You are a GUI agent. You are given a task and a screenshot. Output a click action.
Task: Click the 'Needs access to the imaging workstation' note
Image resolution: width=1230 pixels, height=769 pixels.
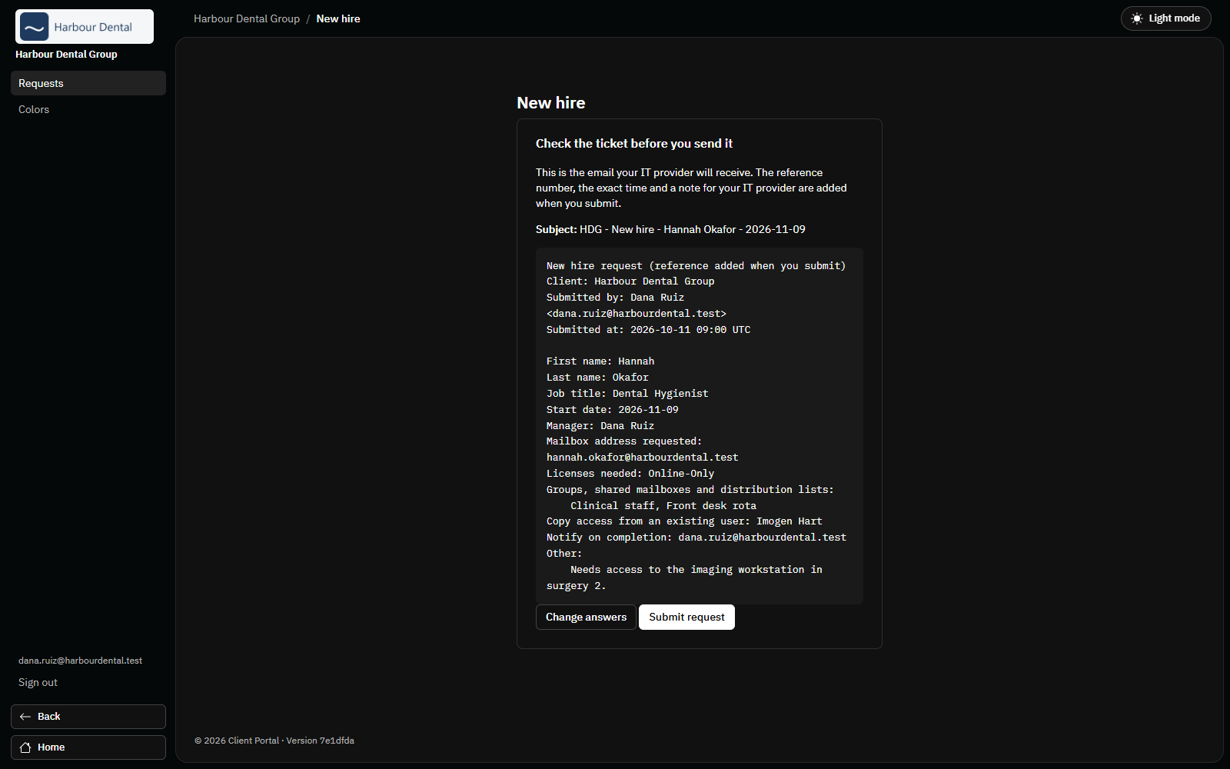coord(684,578)
